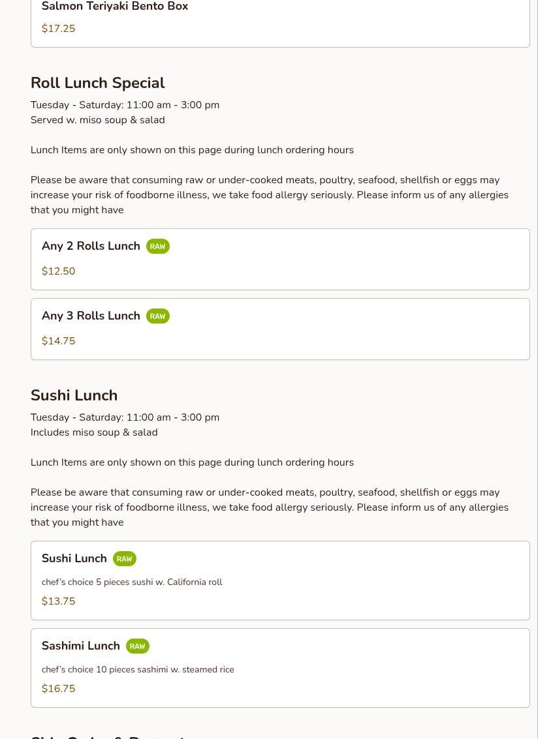This screenshot has width=551, height=739.
Task: Click the Roll Lunch Special heading
Action: [97, 83]
